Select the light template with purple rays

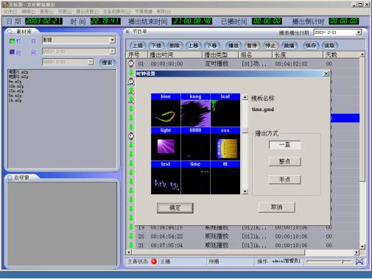coord(166,144)
